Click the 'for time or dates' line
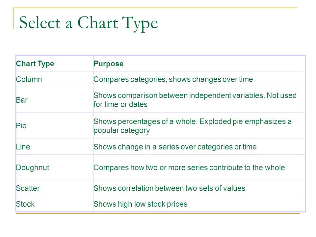Viewport: 316px width, 237px height. (120, 104)
